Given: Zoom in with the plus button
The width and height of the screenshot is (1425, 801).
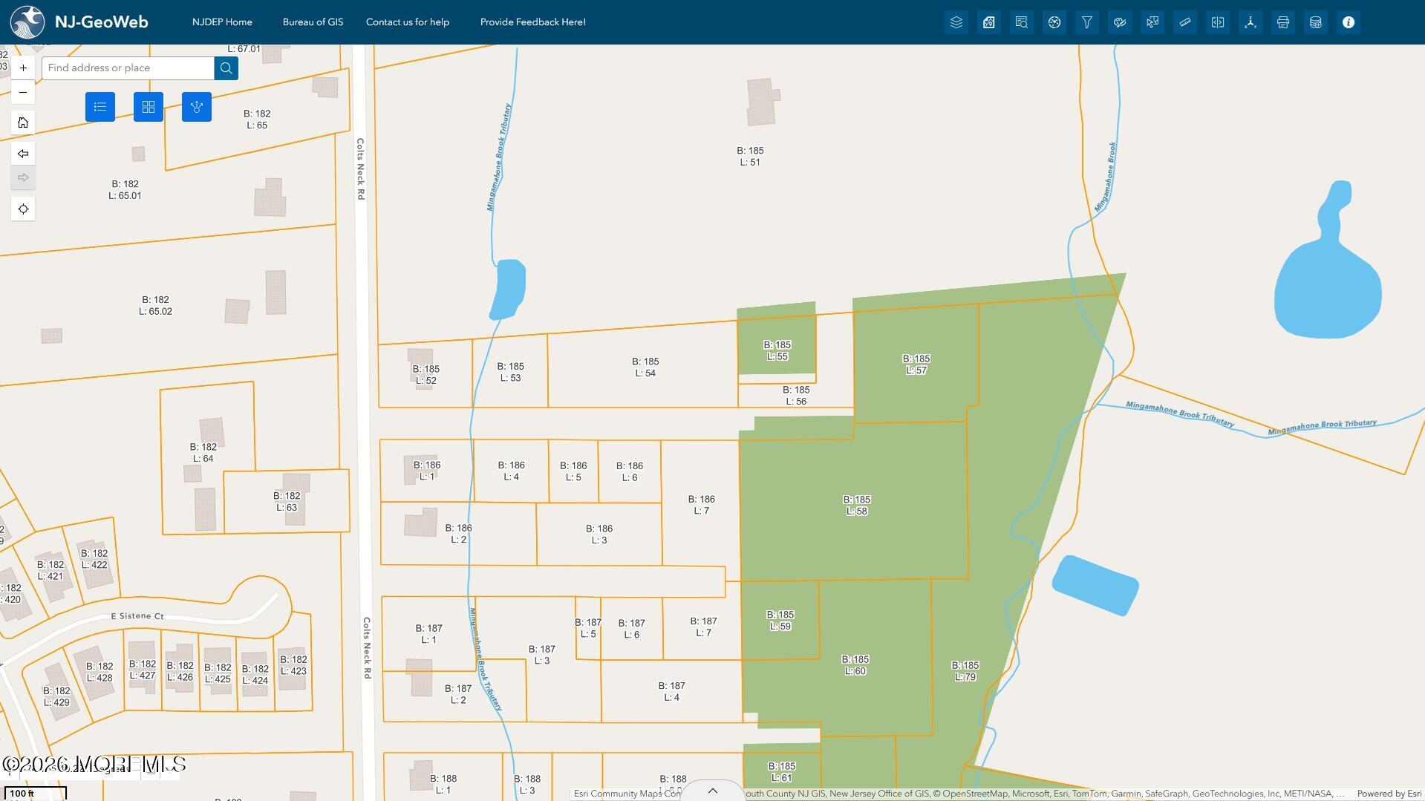Looking at the screenshot, I should coord(23,68).
